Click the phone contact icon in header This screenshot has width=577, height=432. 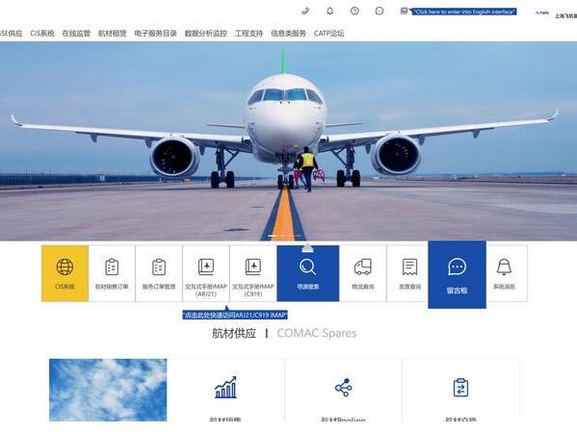coord(305,11)
